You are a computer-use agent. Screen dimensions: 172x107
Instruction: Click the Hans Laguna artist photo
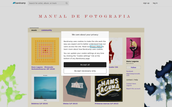pos(134,48)
